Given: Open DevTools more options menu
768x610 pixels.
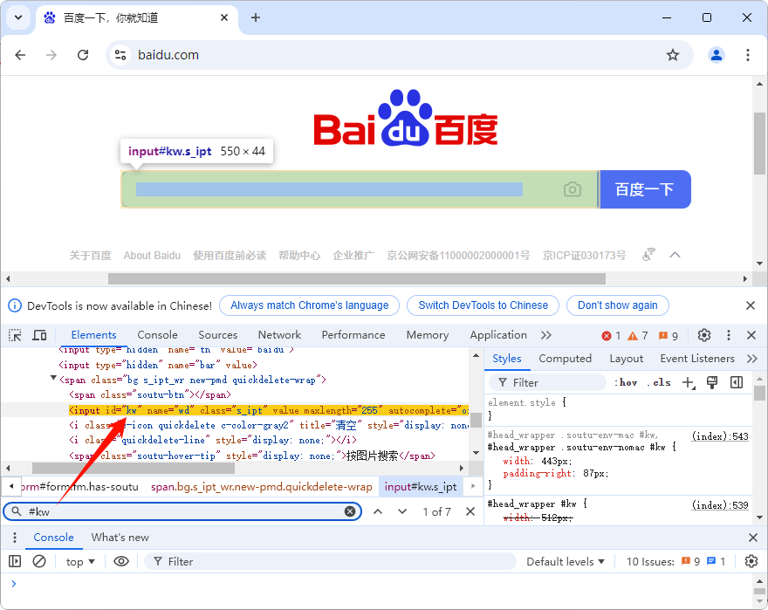Looking at the screenshot, I should [729, 335].
